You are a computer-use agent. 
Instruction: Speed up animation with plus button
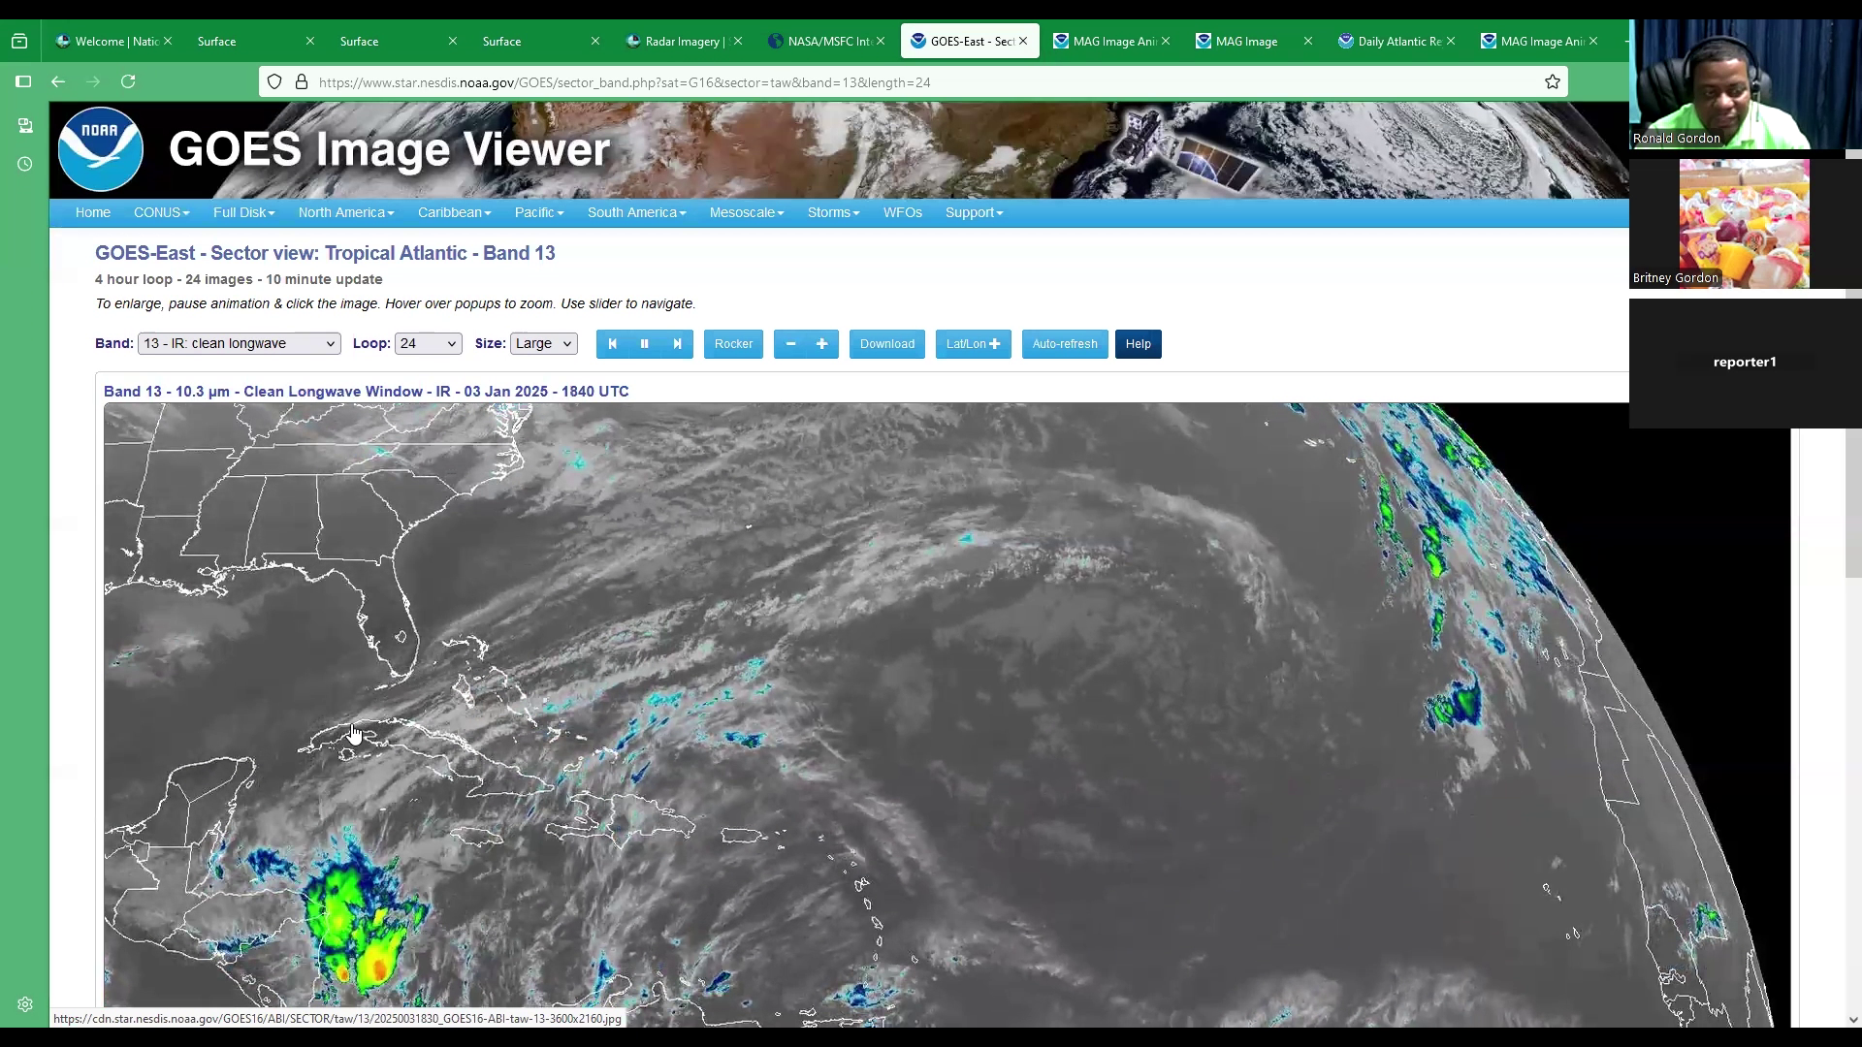pyautogui.click(x=821, y=344)
